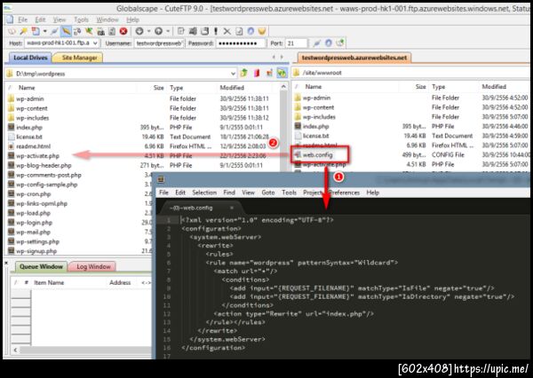Select the testwordpressweb.azurewebsites.net remote tab
This screenshot has height=378, width=533.
tap(354, 58)
